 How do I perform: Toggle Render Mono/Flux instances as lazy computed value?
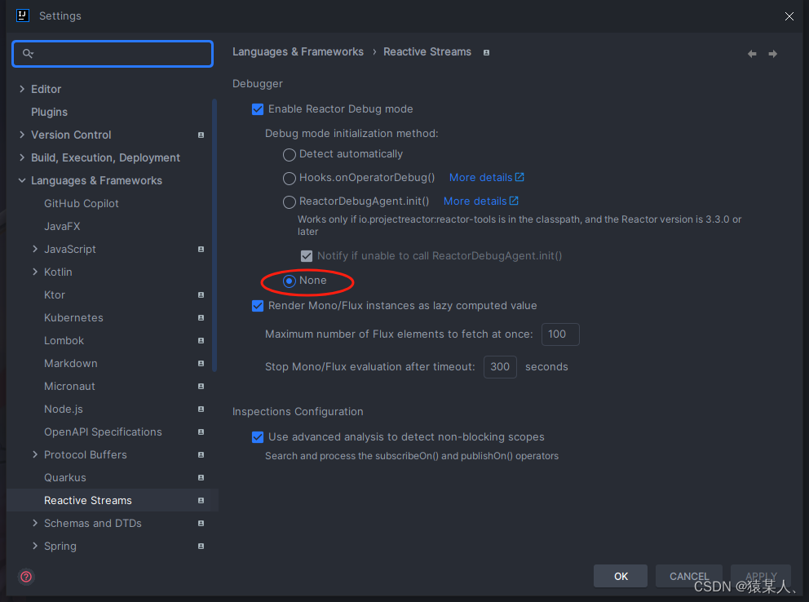258,306
